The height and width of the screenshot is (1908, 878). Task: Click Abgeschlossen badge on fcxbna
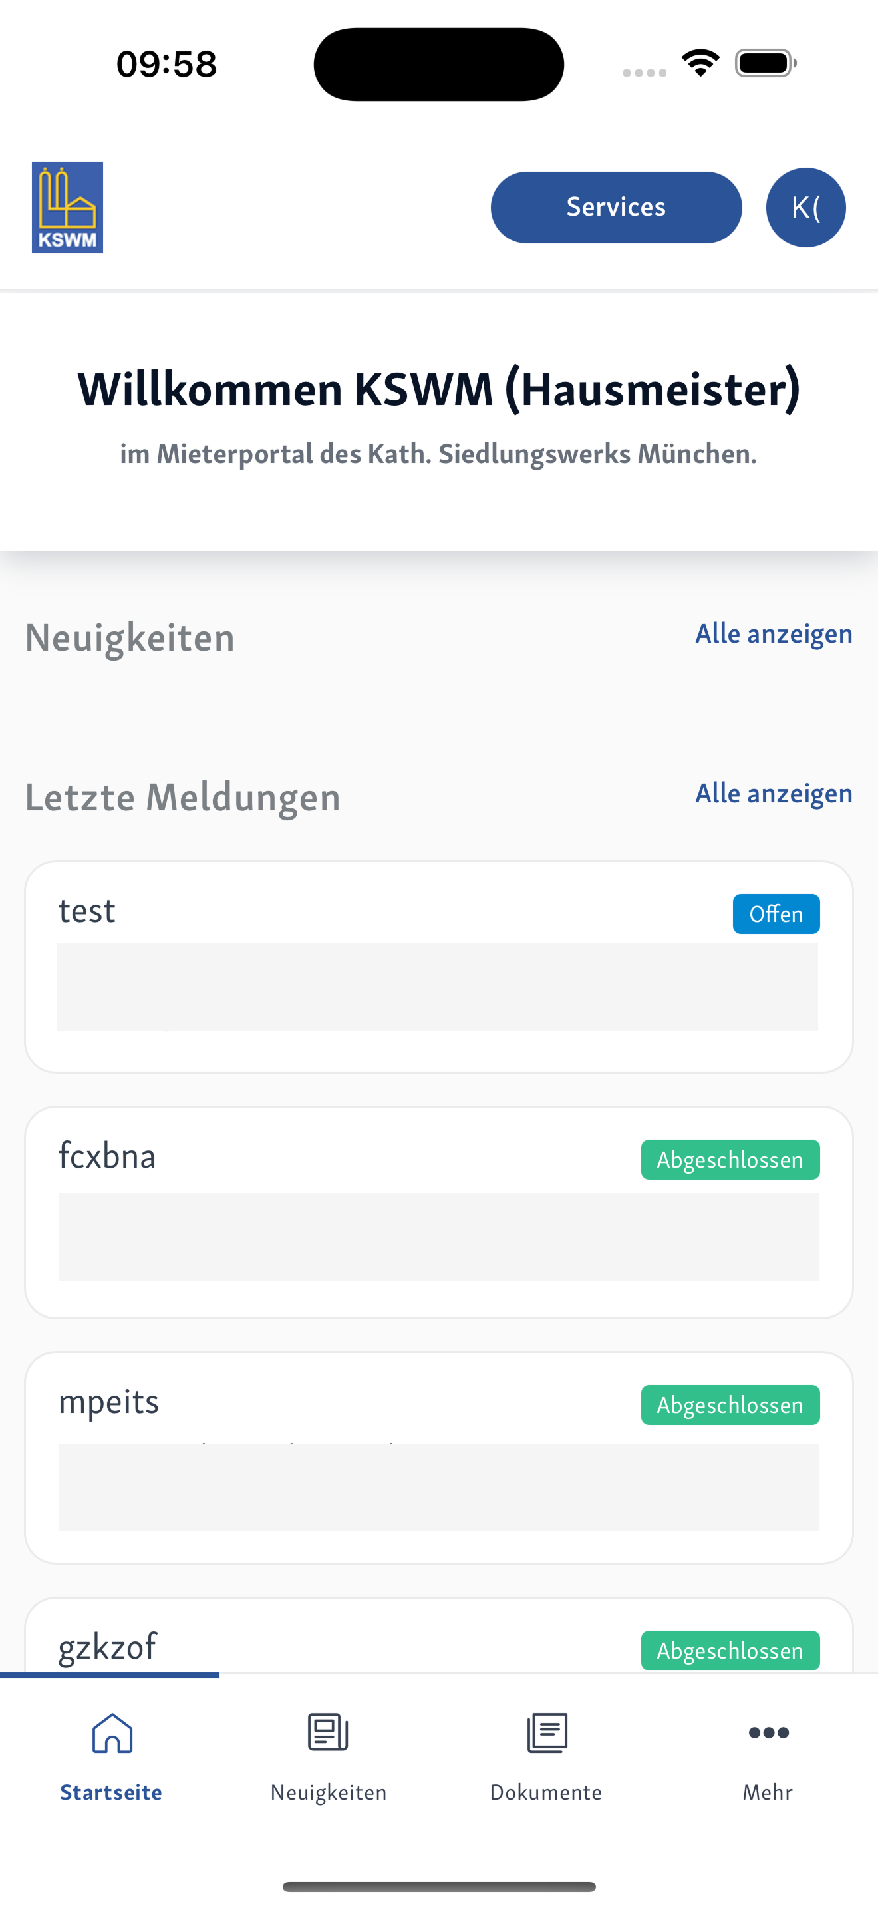(x=730, y=1159)
